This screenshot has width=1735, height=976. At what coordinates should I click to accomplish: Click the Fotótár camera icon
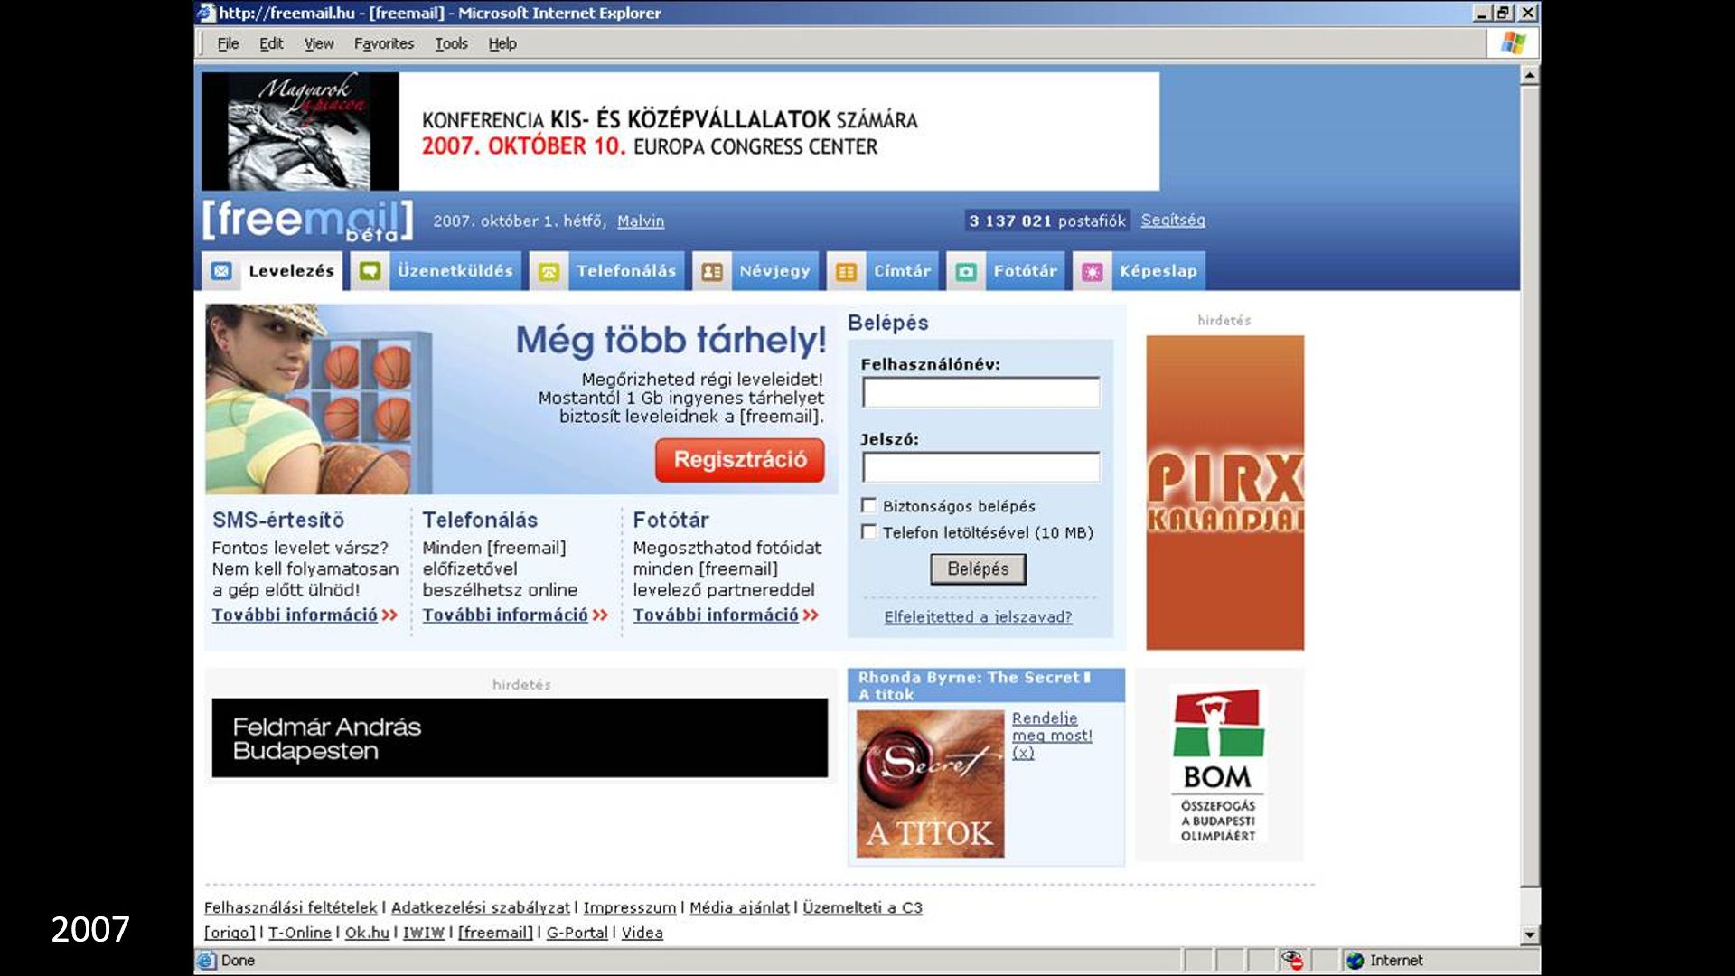point(966,271)
